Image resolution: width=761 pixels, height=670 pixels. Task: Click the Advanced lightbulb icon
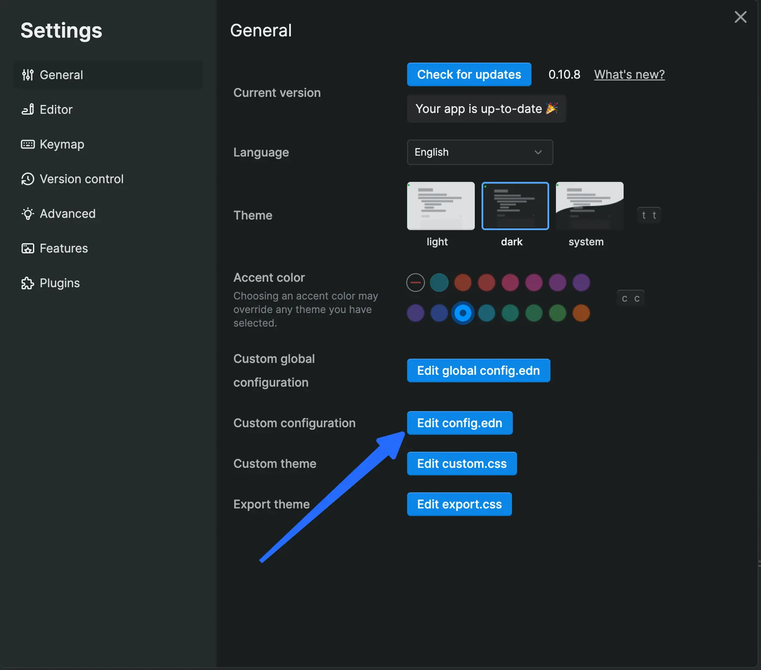coord(28,214)
